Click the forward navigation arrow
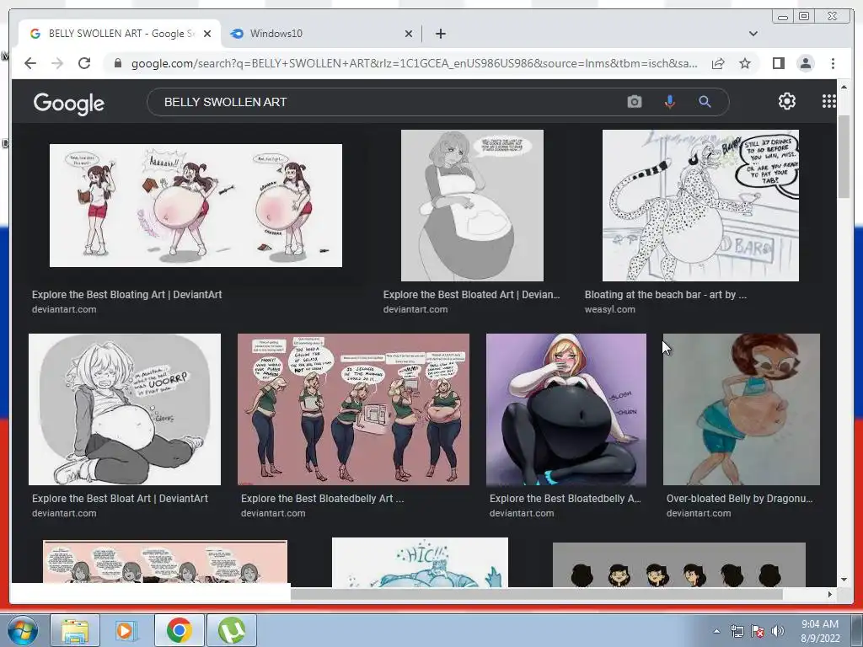Viewport: 863px width, 647px height. click(x=57, y=63)
